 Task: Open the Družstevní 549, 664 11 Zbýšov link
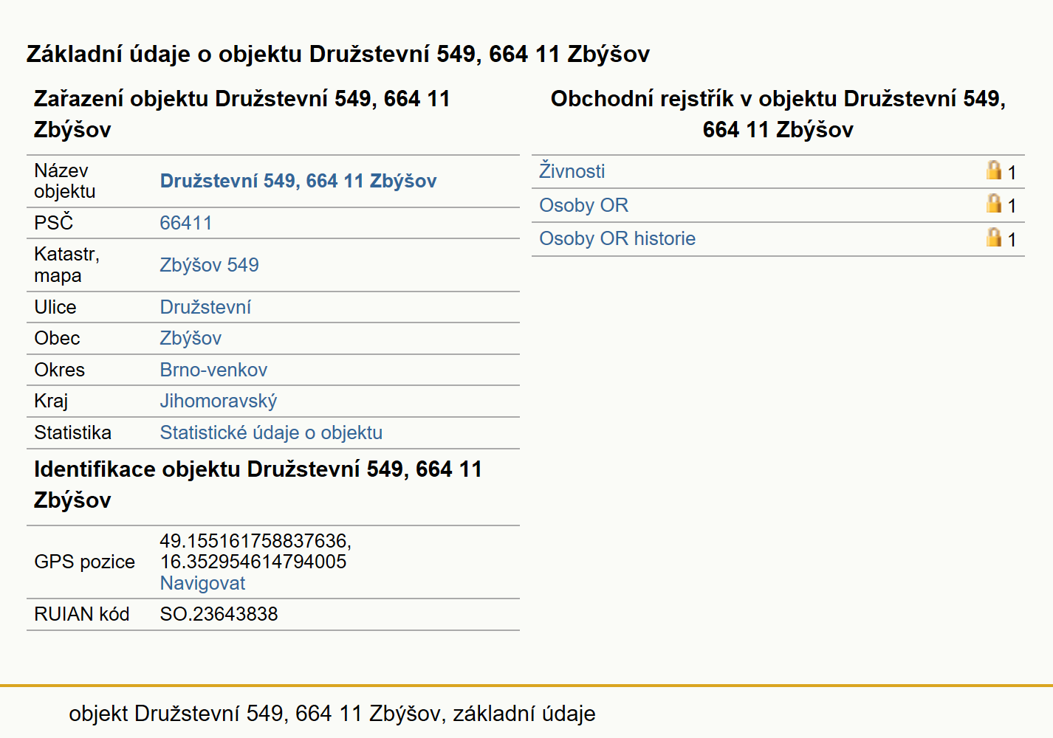[298, 181]
